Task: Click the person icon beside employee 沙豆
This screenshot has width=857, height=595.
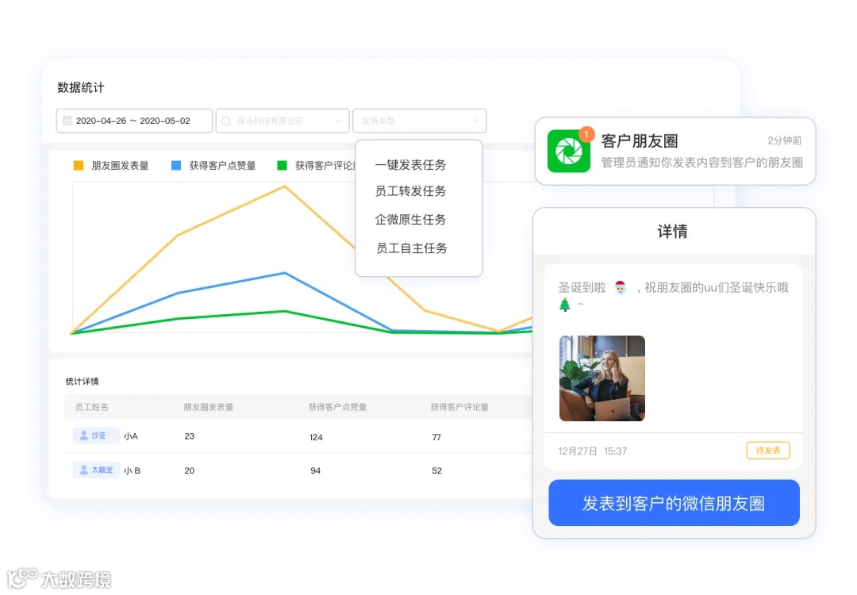Action: click(84, 436)
